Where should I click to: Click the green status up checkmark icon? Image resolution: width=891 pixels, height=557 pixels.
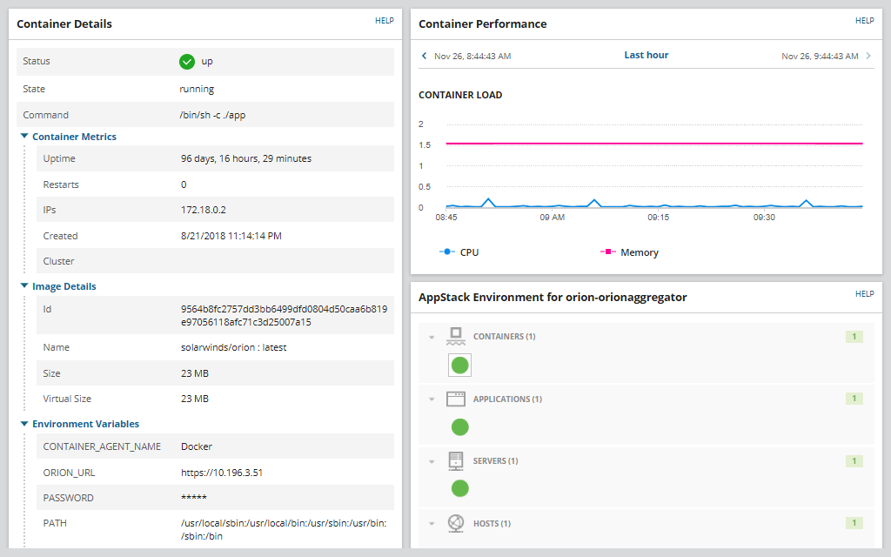pyautogui.click(x=186, y=62)
